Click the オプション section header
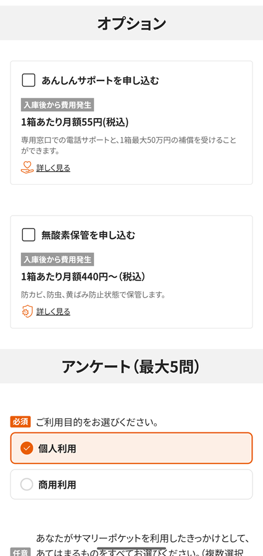263x556 pixels. (x=131, y=23)
